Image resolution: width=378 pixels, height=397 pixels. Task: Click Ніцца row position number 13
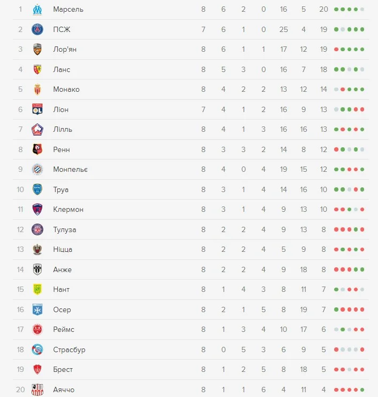click(20, 249)
